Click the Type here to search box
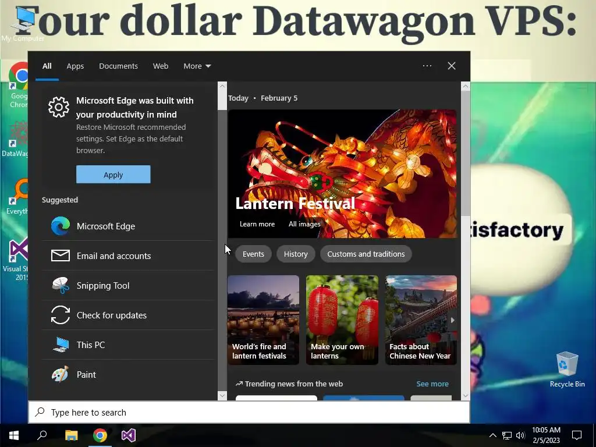This screenshot has height=447, width=596. coord(249,413)
